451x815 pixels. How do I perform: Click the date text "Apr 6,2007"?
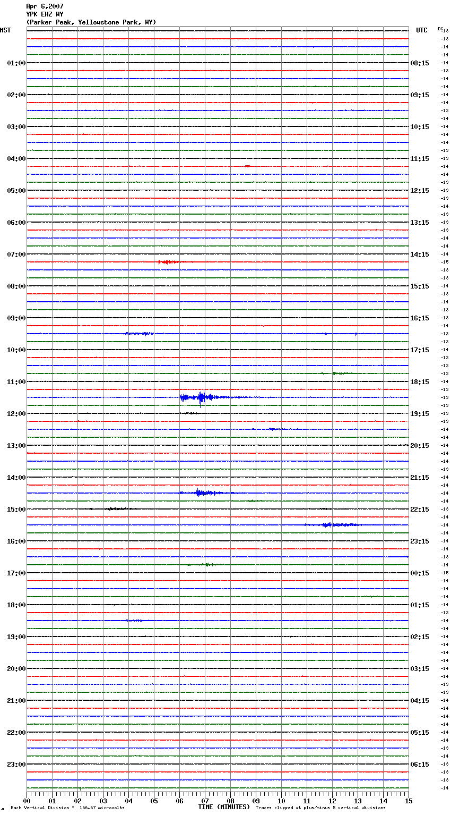click(x=45, y=6)
